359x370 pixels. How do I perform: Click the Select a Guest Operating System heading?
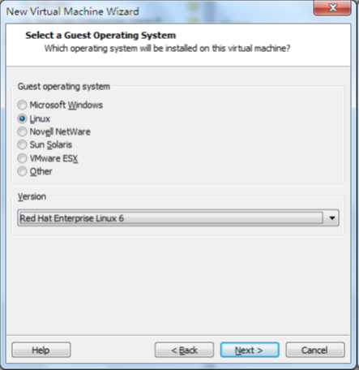[x=100, y=36]
